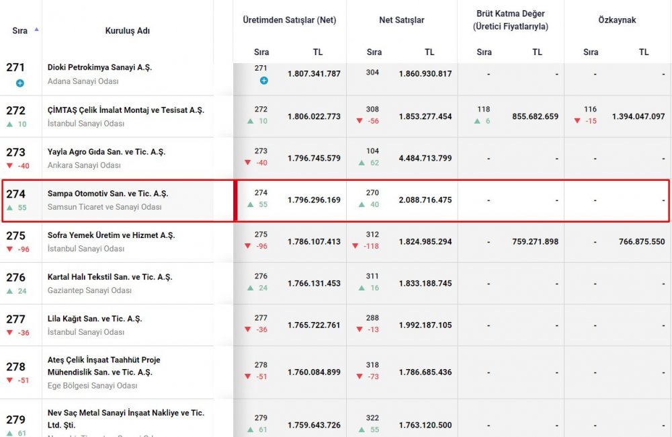This screenshot has width=672, height=437.
Task: Click the red down arrow beside -118
Action: pos(355,246)
